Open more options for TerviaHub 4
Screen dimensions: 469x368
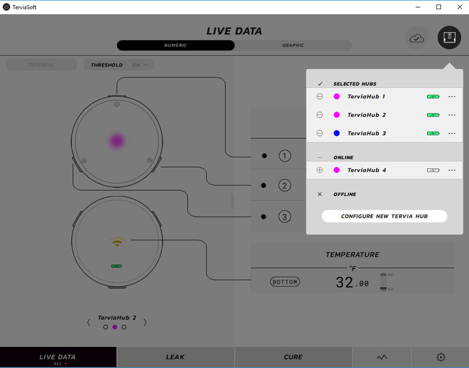(x=452, y=170)
